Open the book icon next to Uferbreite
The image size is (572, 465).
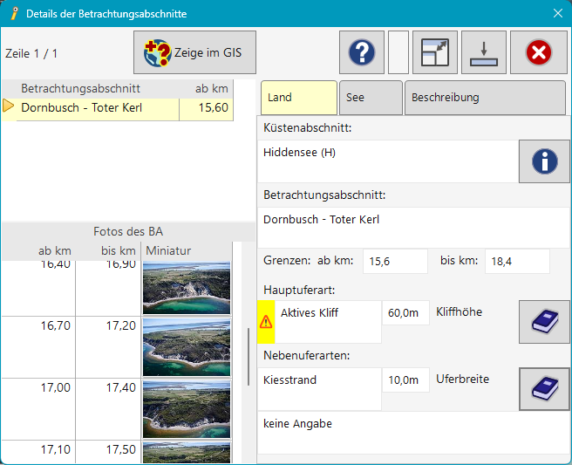(544, 389)
